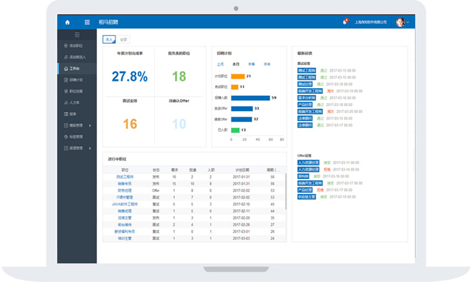
Task: Click the company name in the top bar
Action: pyautogui.click(x=371, y=22)
